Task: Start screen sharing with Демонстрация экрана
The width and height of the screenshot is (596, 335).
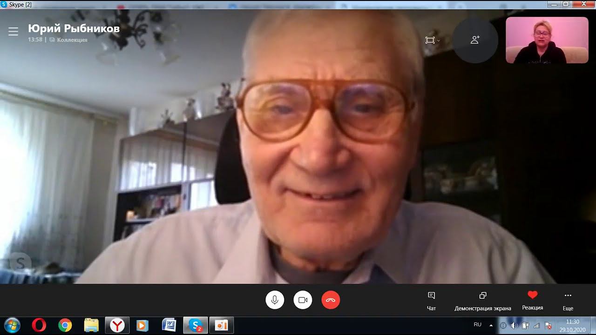Action: (x=483, y=301)
